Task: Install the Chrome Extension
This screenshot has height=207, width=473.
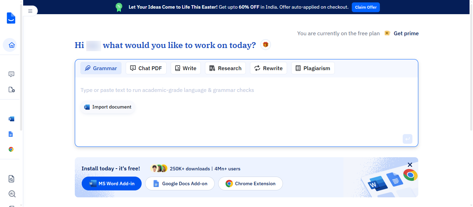Action: point(250,184)
